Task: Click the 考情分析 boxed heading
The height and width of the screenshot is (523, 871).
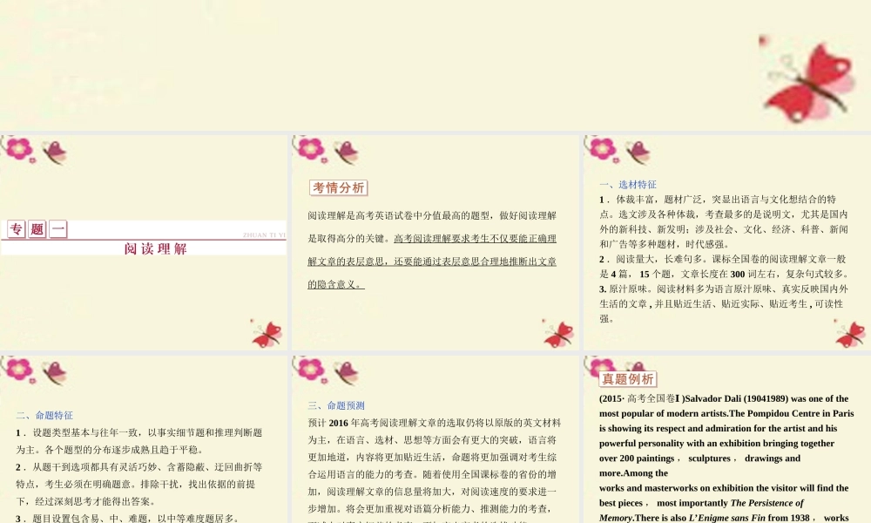Action: pos(338,188)
